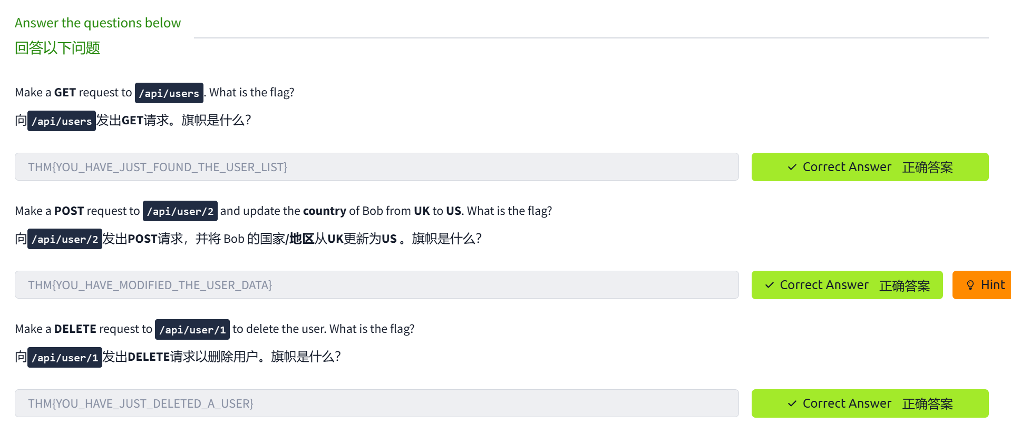The height and width of the screenshot is (424, 1011).
Task: Click the bold word "DELETE" in the English question
Action: tap(75, 329)
